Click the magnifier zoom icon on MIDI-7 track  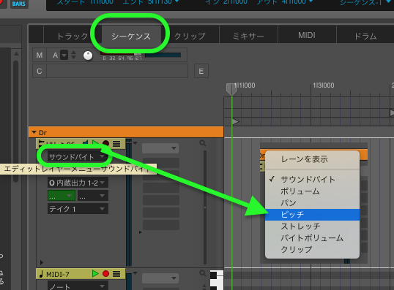[203, 273]
